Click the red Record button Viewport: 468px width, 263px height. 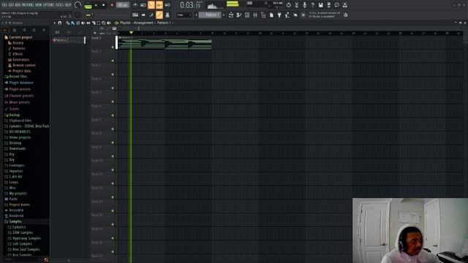click(112, 5)
